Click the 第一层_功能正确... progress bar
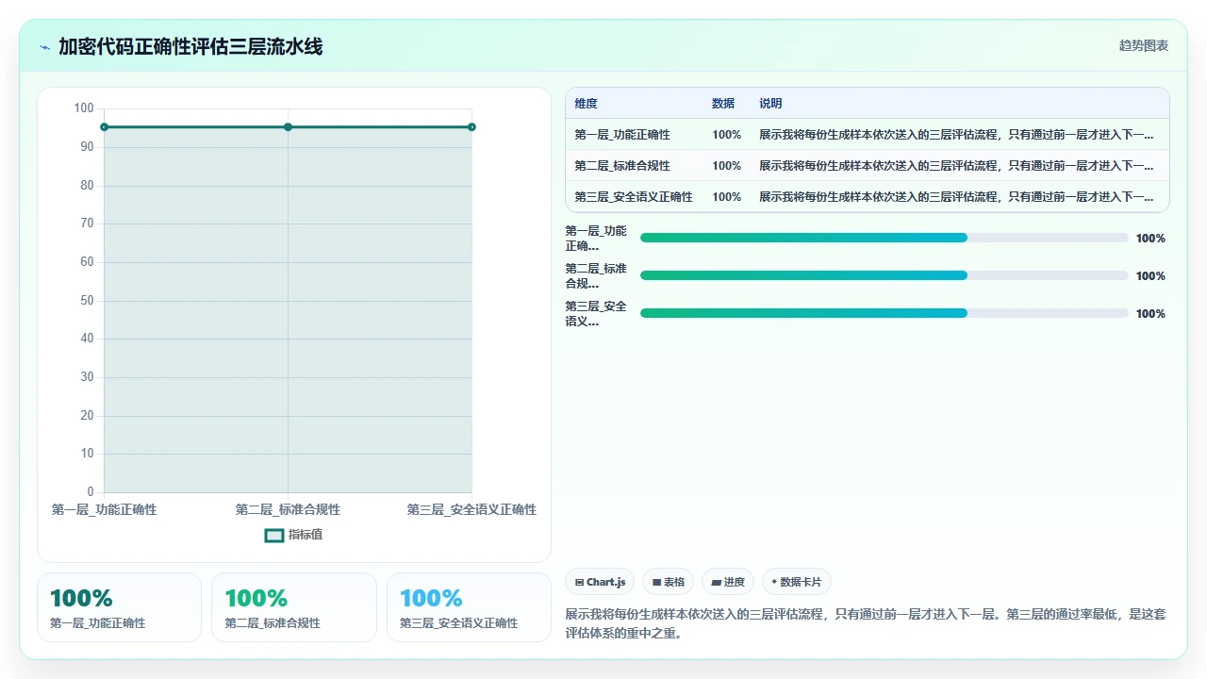The width and height of the screenshot is (1207, 679). [x=885, y=238]
